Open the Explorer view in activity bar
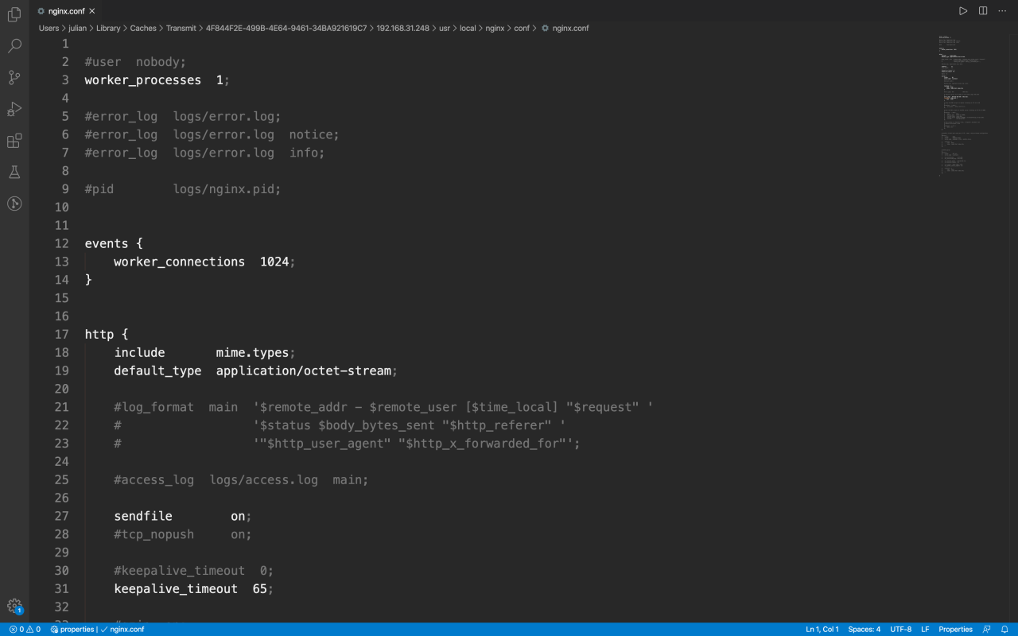Image resolution: width=1018 pixels, height=636 pixels. [14, 14]
